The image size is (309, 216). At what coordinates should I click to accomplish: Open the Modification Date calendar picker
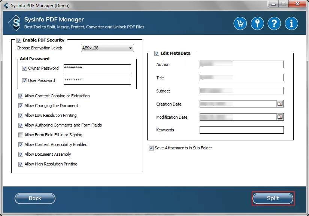point(280,117)
